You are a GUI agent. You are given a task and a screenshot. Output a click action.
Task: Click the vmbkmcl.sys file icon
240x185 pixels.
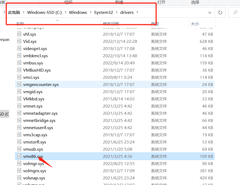pyautogui.click(x=19, y=55)
